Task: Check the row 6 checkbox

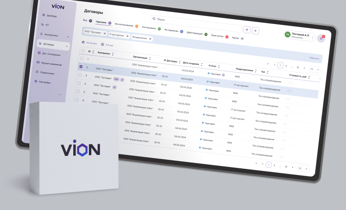Action: [77, 100]
